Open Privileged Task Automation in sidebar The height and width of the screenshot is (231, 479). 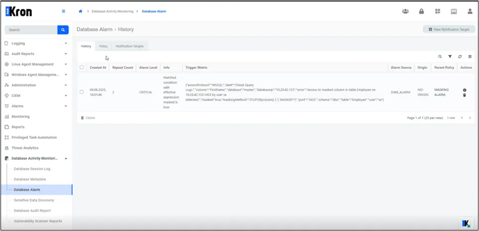(x=34, y=137)
